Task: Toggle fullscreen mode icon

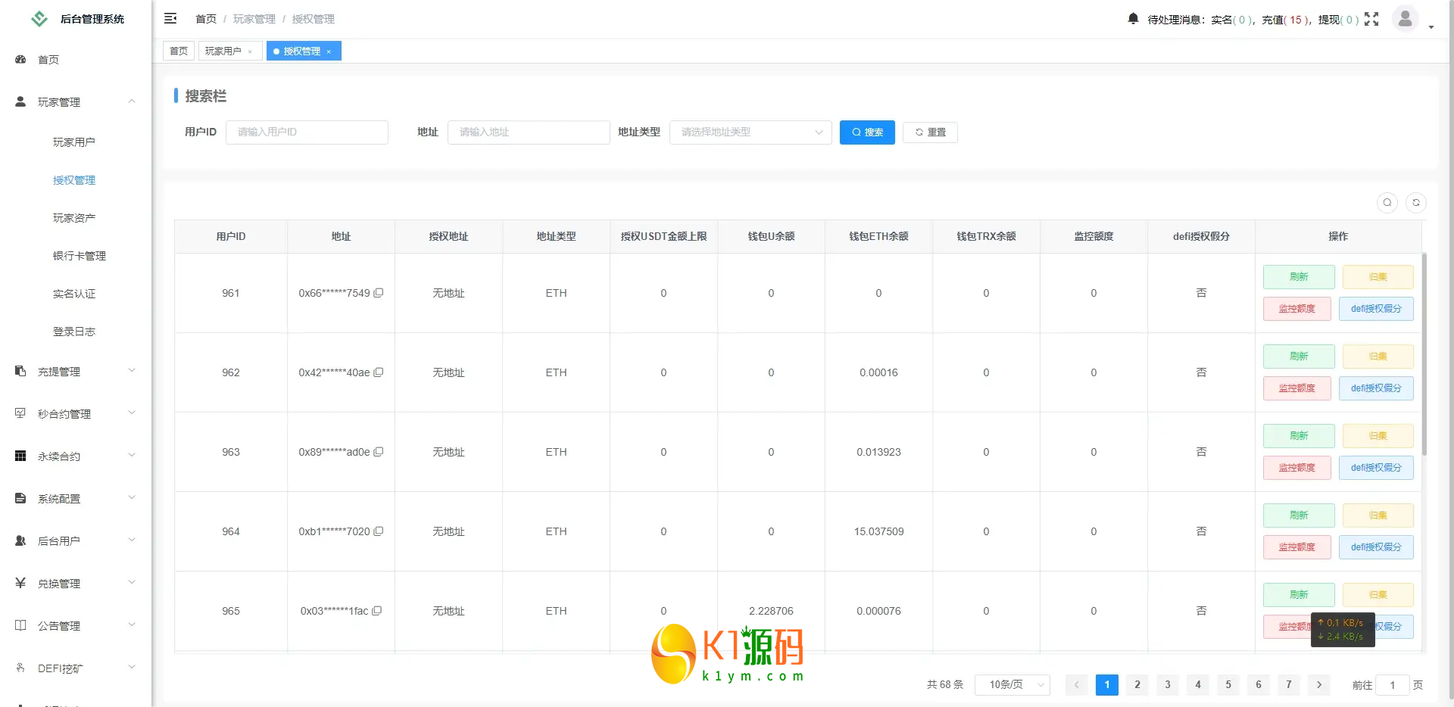Action: coord(1371,20)
